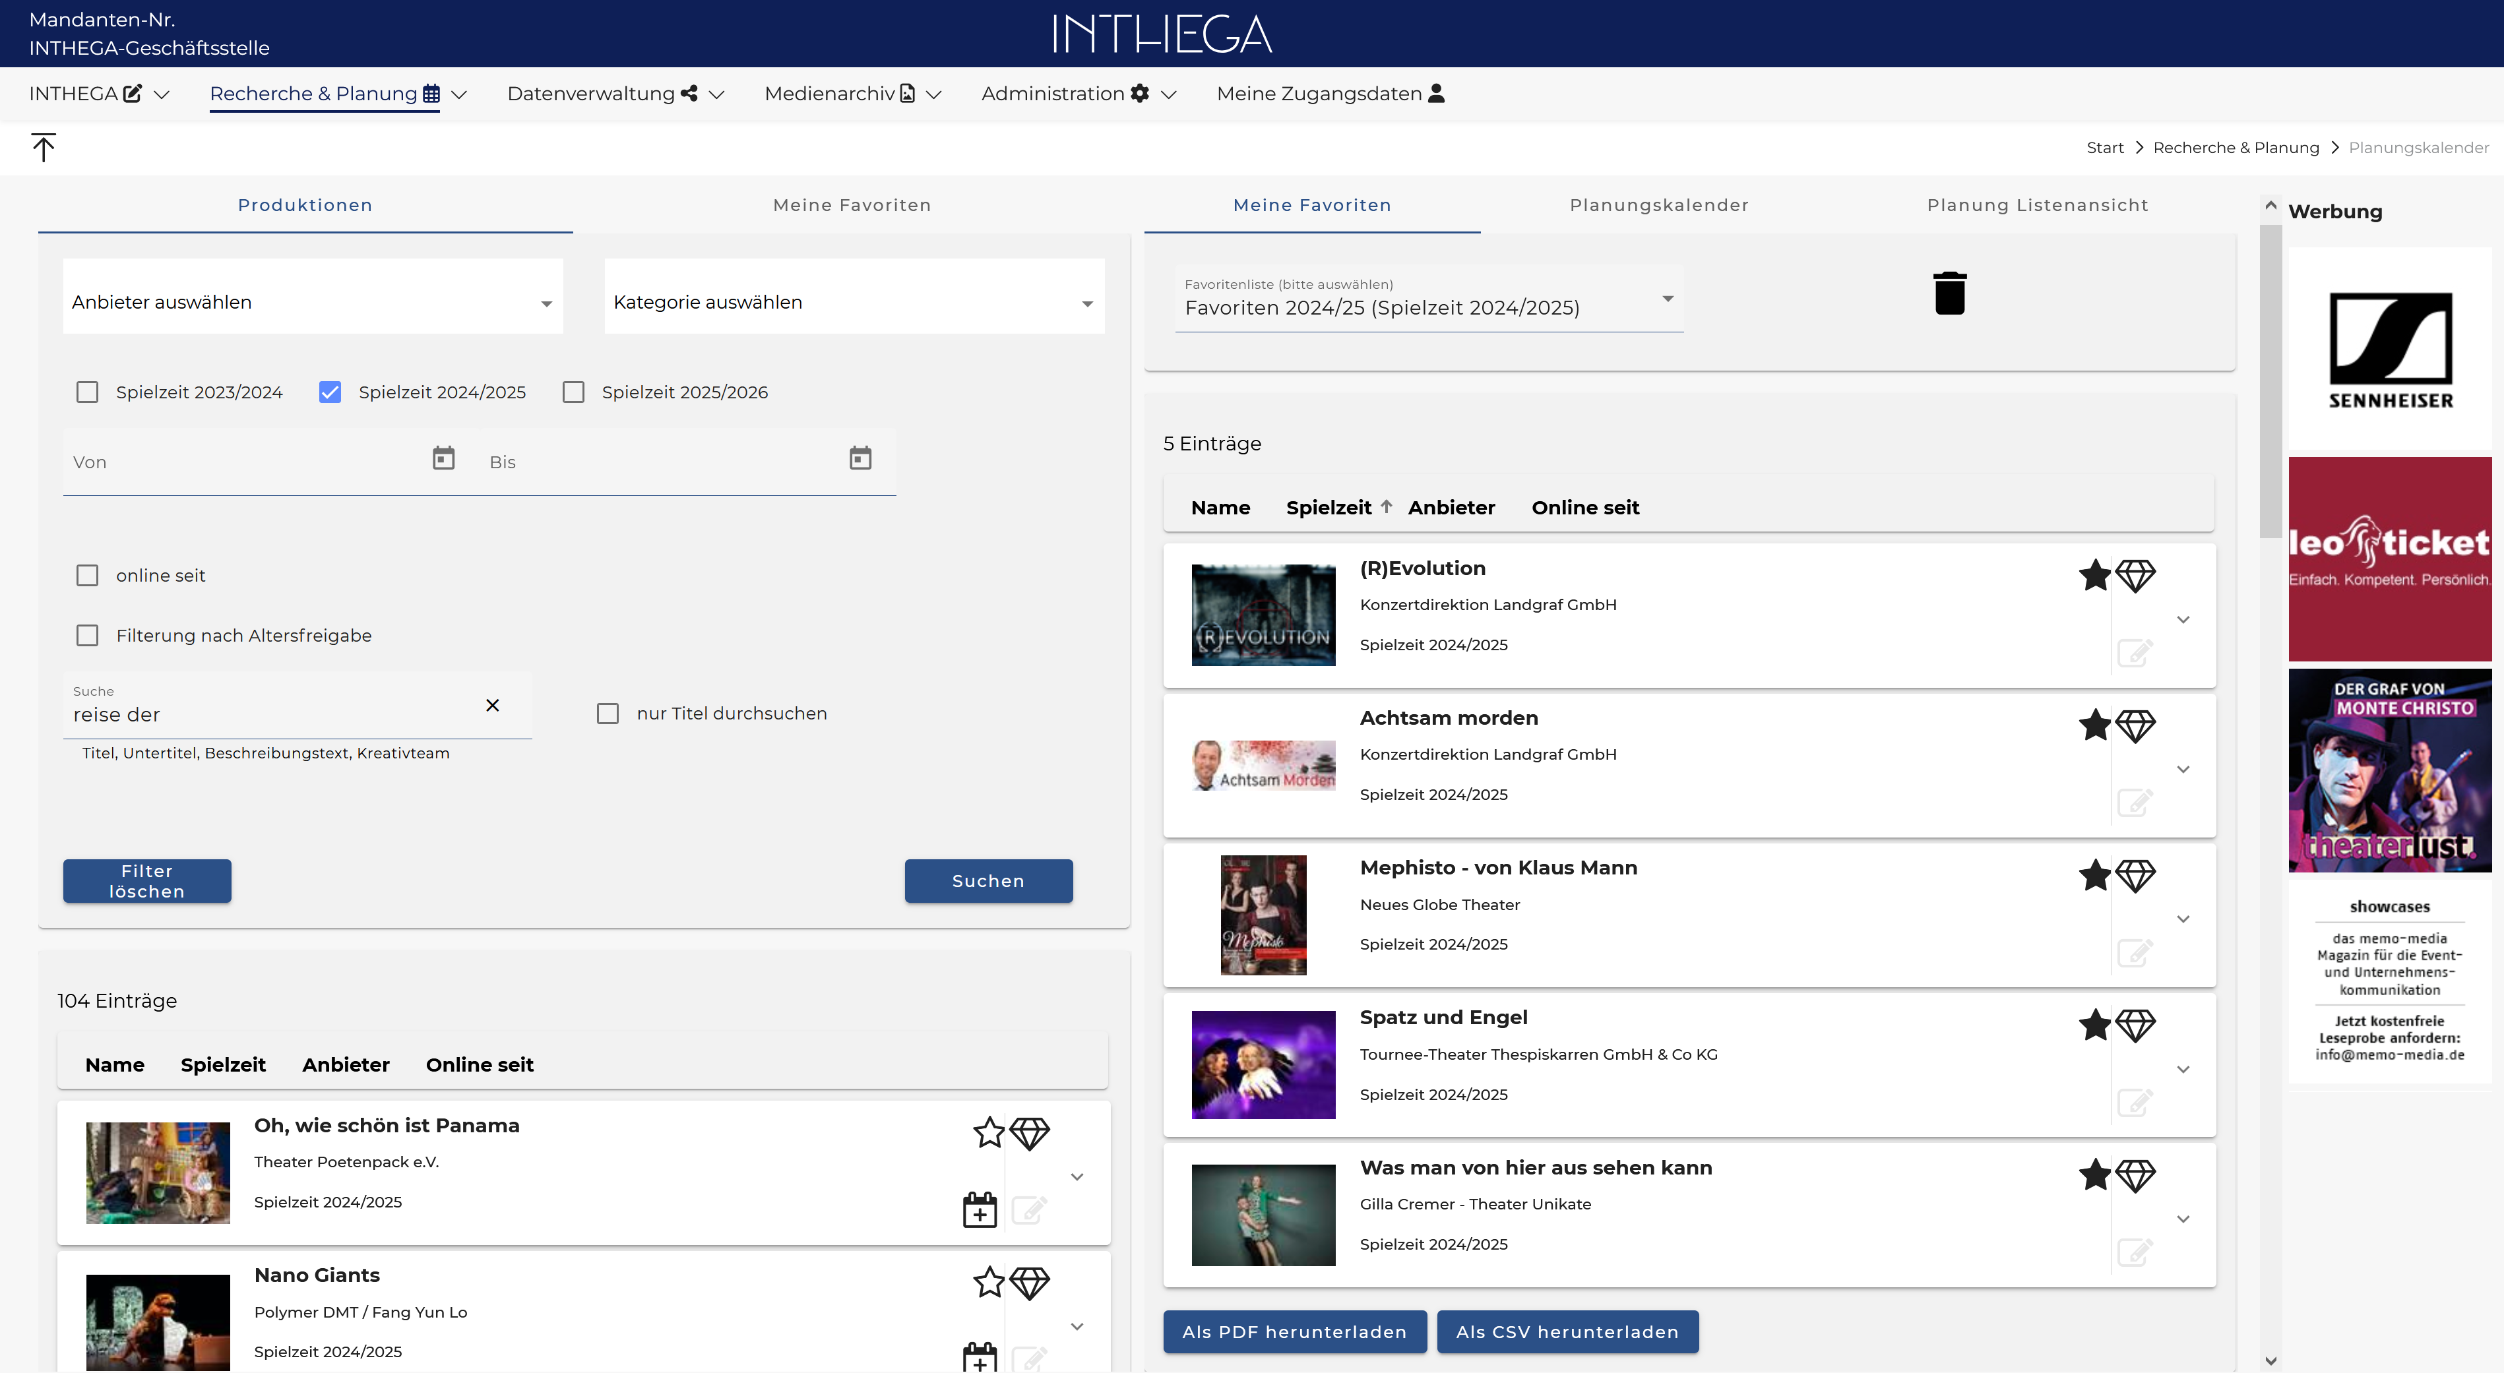Enable Spielzeit 2023/2024 checkbox
The image size is (2504, 1373).
88,392
